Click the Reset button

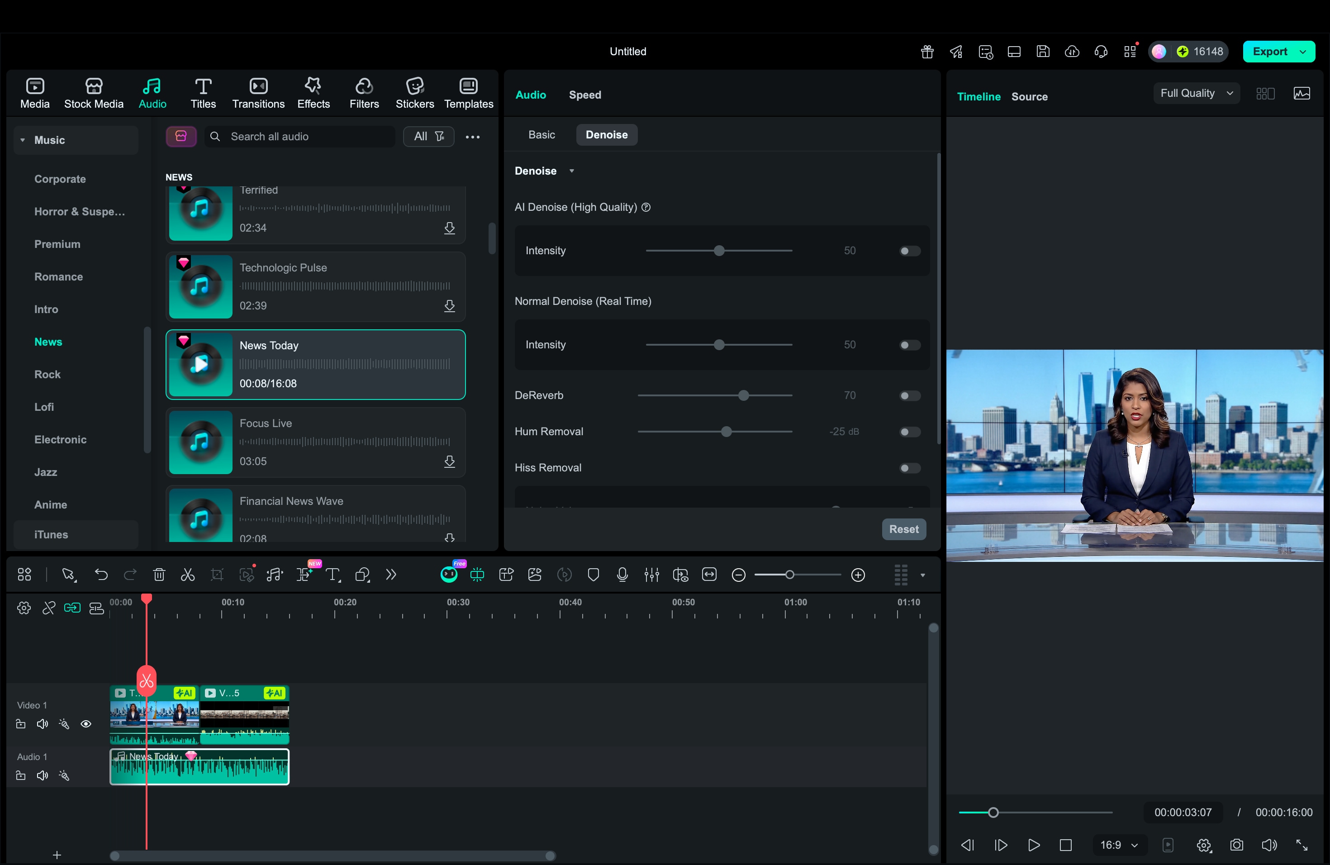click(x=903, y=528)
